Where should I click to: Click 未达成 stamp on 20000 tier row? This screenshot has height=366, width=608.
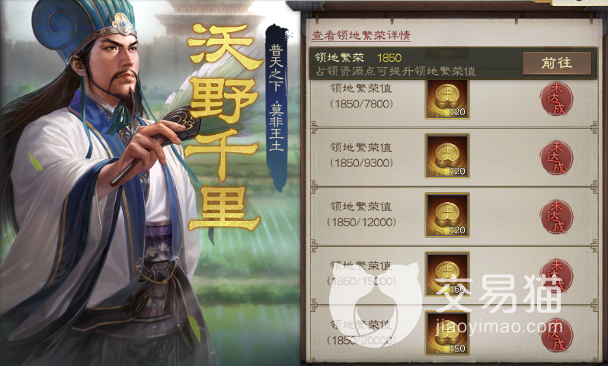point(557,335)
